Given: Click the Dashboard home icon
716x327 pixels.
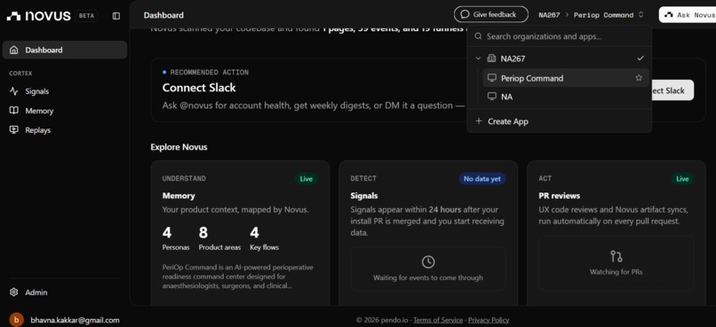Looking at the screenshot, I should [x=14, y=51].
